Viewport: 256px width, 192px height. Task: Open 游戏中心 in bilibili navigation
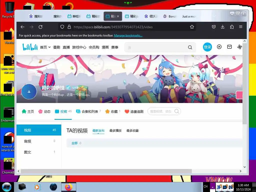79,47
